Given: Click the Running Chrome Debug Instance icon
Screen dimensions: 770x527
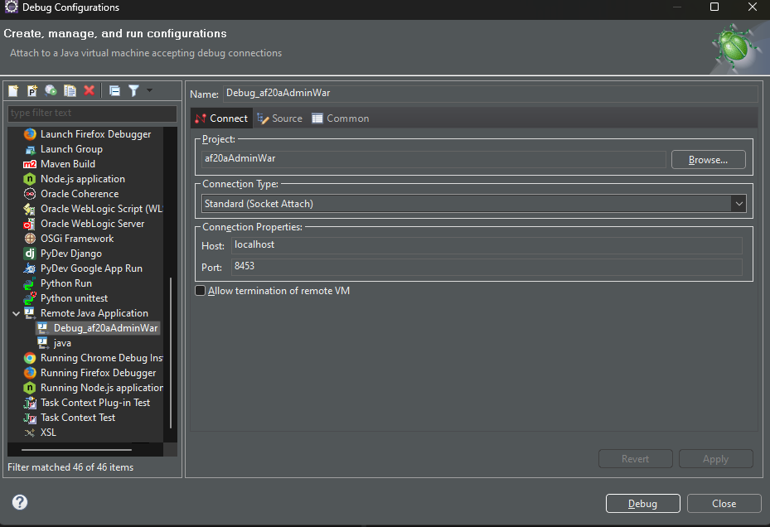Looking at the screenshot, I should coord(30,358).
